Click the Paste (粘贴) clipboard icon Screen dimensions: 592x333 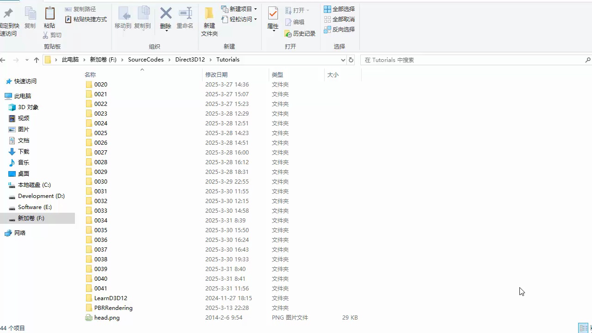(x=49, y=18)
